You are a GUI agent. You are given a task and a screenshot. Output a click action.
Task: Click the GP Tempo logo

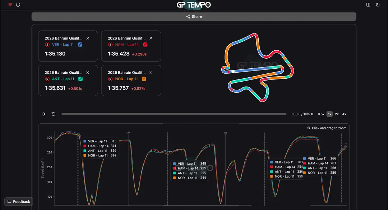[194, 5]
